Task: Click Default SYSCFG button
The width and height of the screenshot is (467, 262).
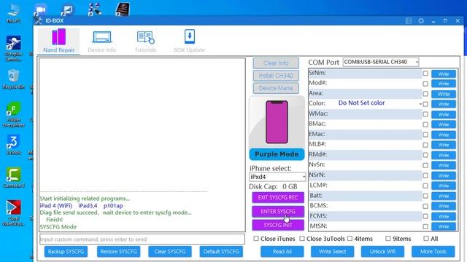Action: click(x=221, y=252)
